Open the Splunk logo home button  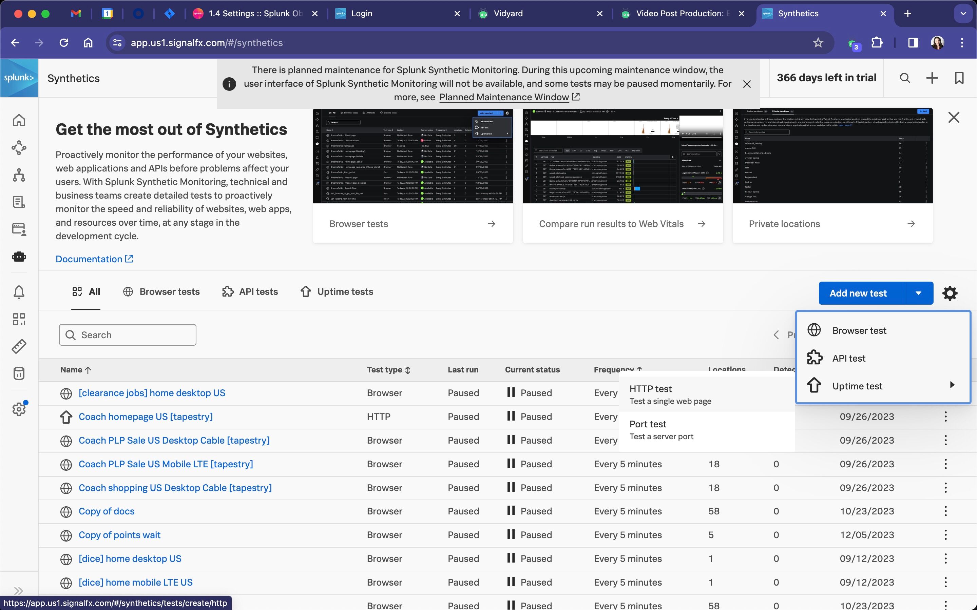tap(19, 78)
